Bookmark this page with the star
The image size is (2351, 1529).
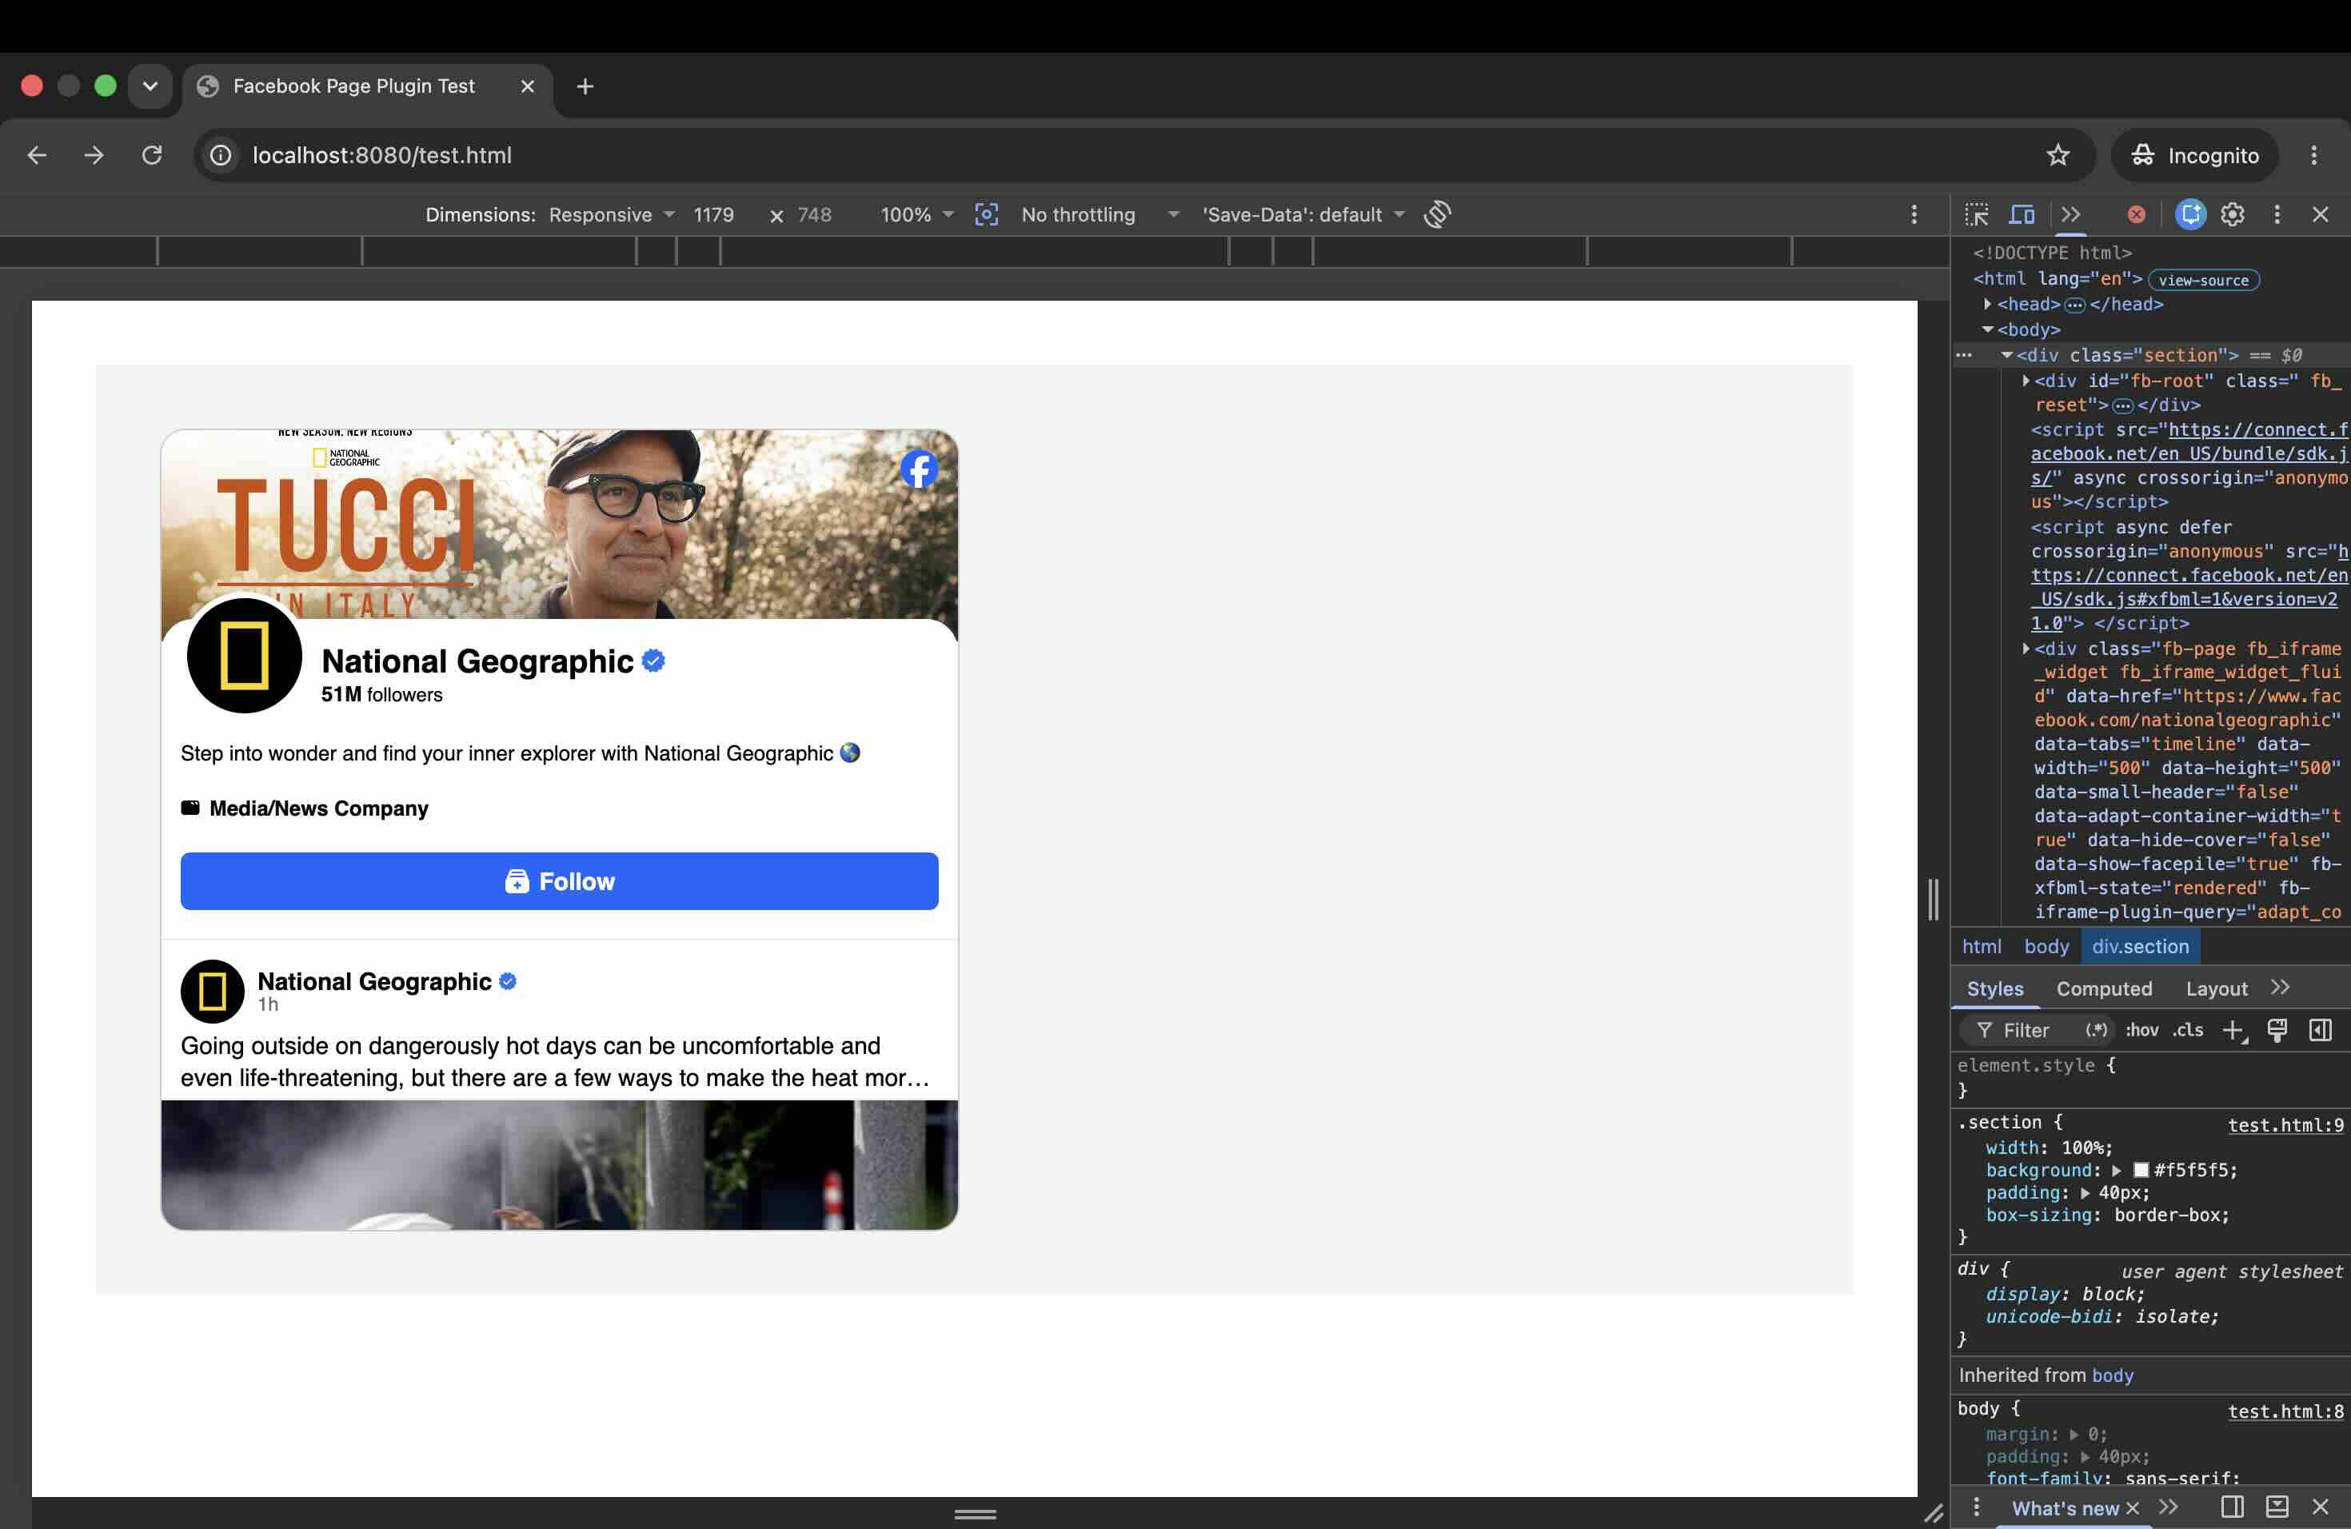pos(2058,155)
